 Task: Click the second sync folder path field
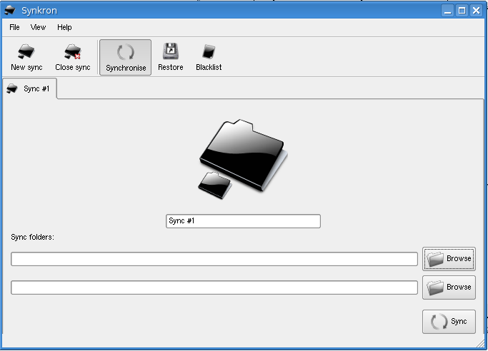pos(214,288)
